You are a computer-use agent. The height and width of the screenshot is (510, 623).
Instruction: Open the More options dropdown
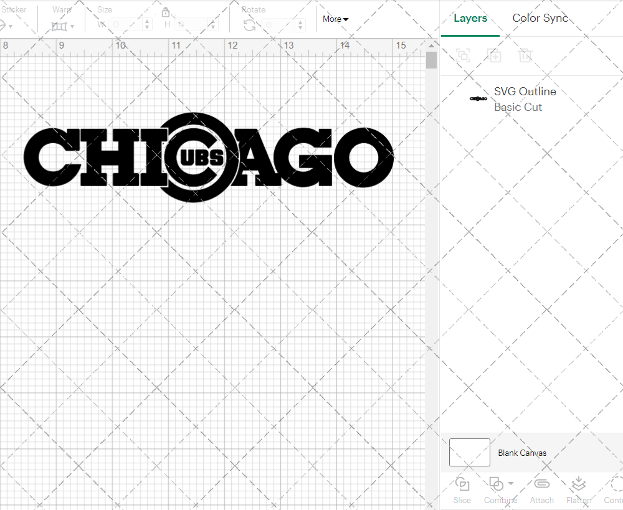[x=335, y=19]
